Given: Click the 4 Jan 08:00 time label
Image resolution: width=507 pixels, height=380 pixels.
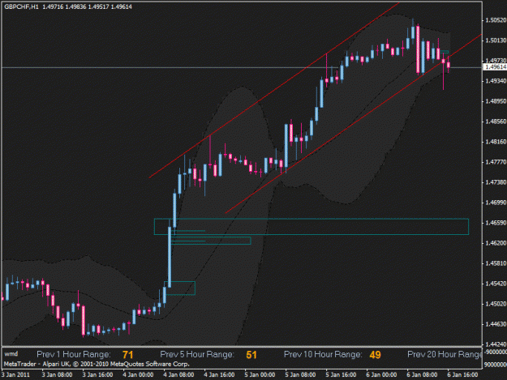Looking at the screenshot, I should 178,375.
